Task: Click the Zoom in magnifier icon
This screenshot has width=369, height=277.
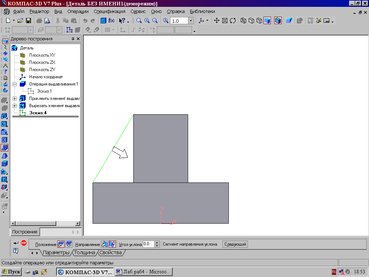Action: point(147,21)
